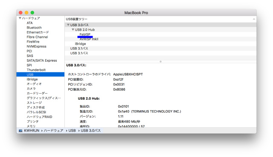Image resolution: width=273 pixels, height=157 pixels.
Task: Click the 0x8086 vendor ID value
Action: [119, 89]
